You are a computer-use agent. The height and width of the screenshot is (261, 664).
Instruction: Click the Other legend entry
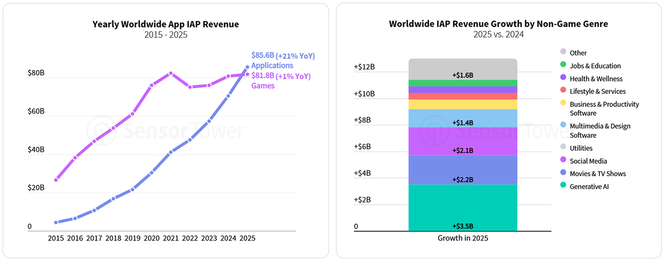click(578, 53)
